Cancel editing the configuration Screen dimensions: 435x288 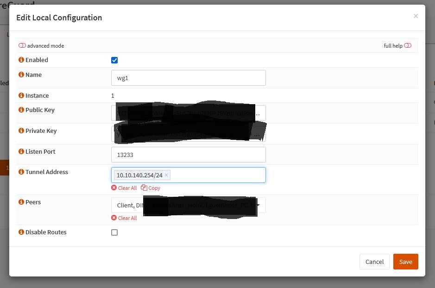[x=374, y=262]
